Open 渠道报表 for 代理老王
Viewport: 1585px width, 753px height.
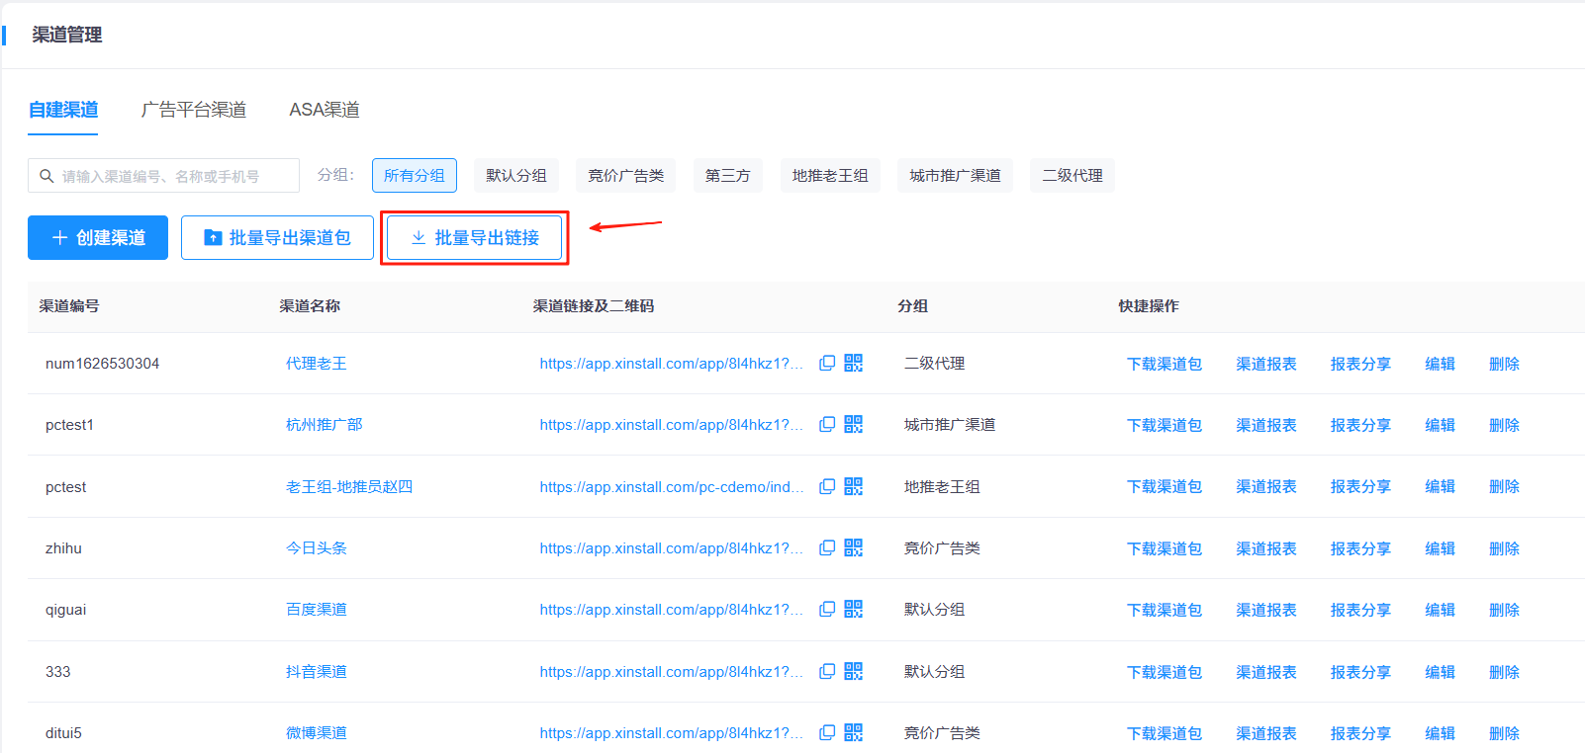pos(1266,364)
